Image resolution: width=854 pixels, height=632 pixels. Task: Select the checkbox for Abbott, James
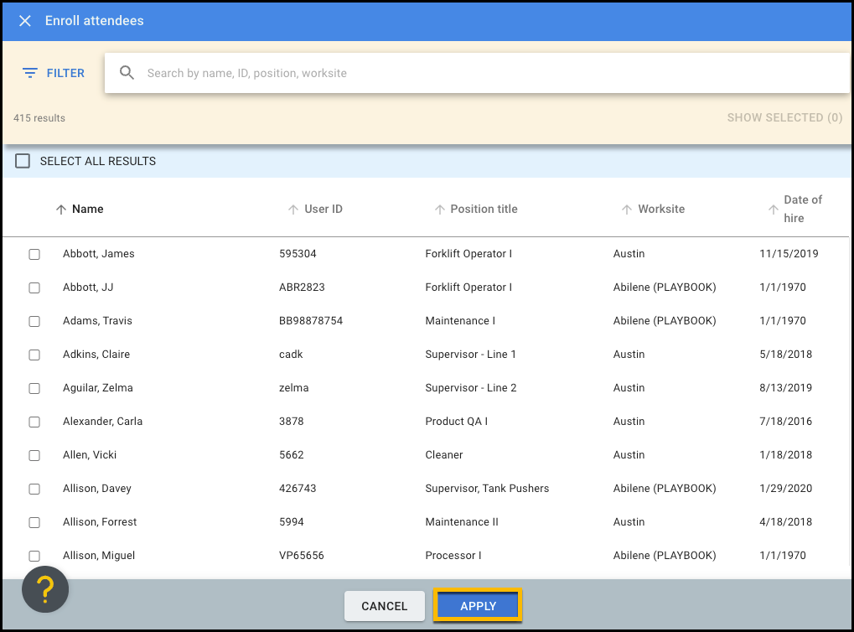tap(34, 253)
